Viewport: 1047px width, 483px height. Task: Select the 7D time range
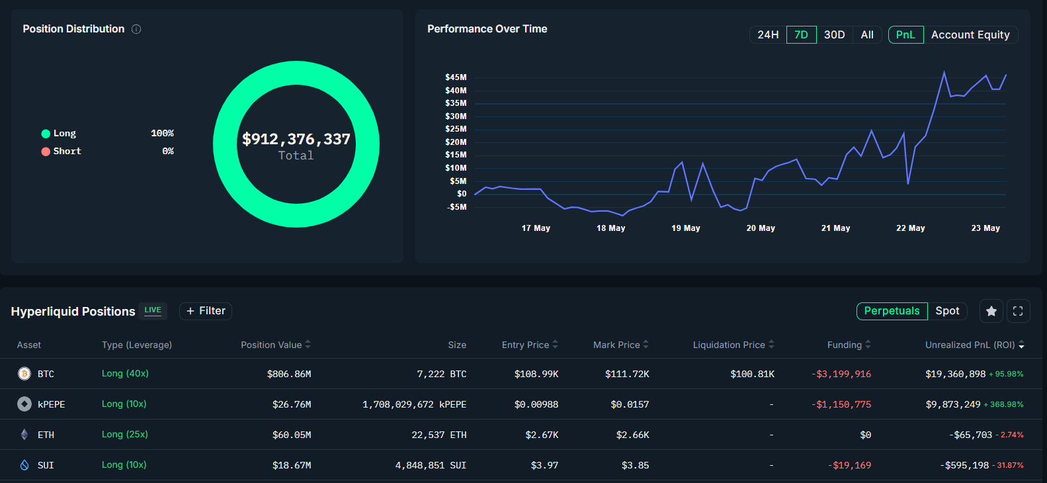pos(801,35)
